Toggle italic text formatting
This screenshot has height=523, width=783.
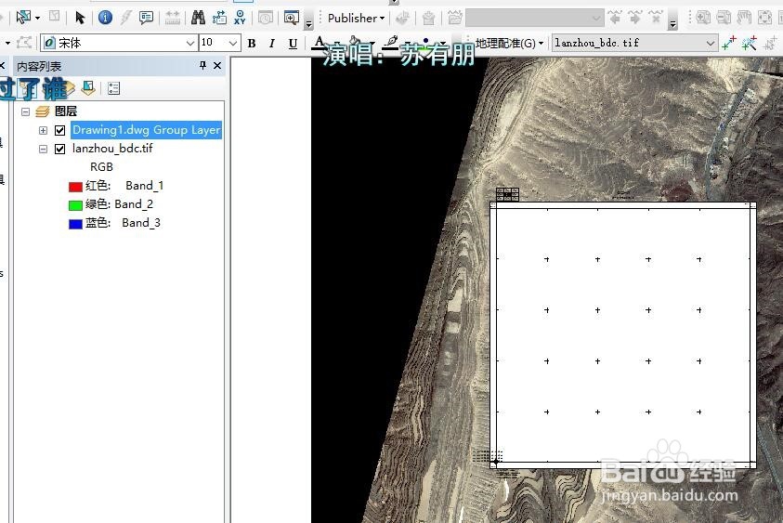point(271,44)
